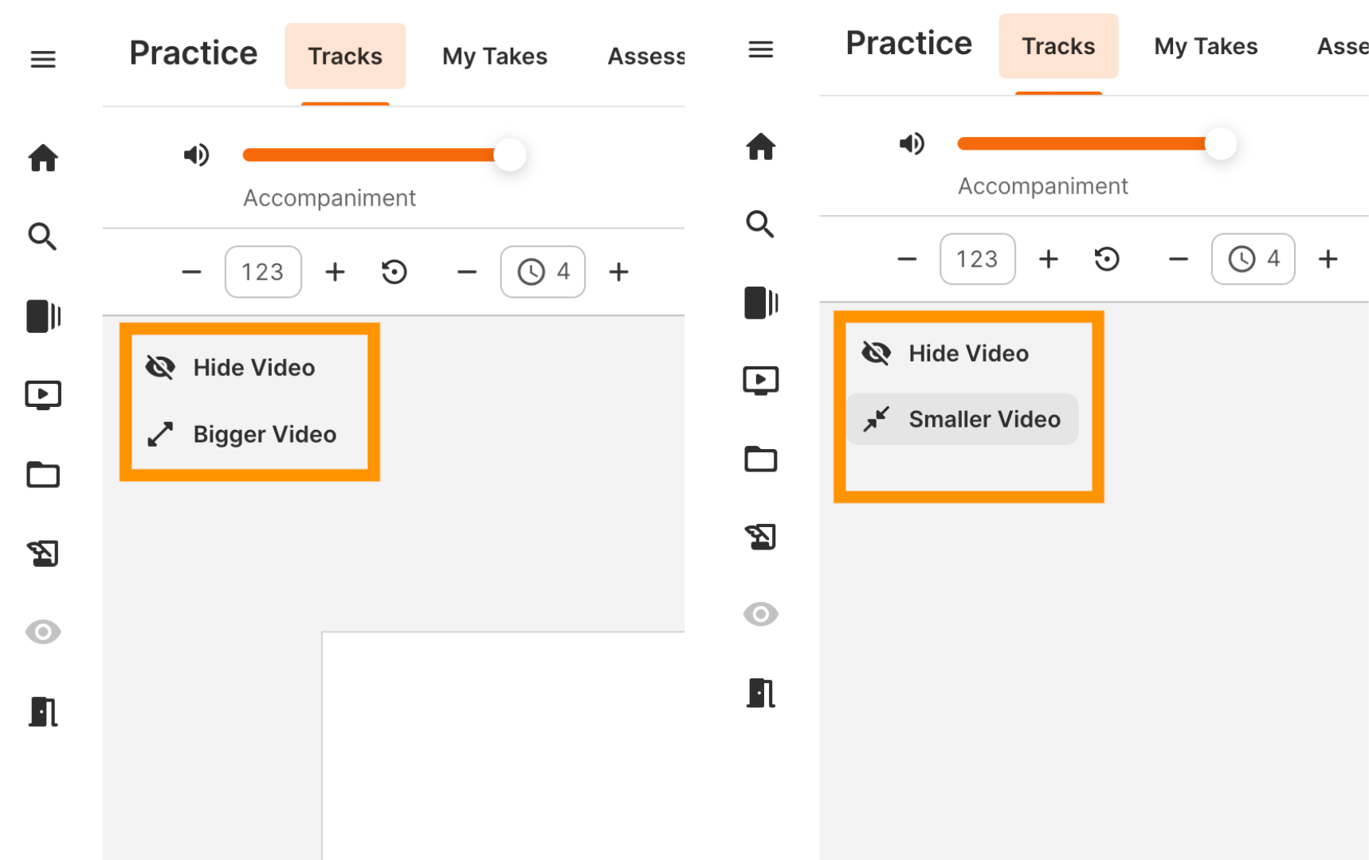Click the eye icon in the right sidebar

(760, 614)
